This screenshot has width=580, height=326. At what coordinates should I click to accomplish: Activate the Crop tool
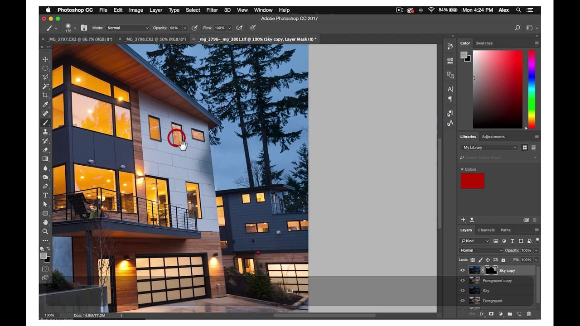pos(45,95)
